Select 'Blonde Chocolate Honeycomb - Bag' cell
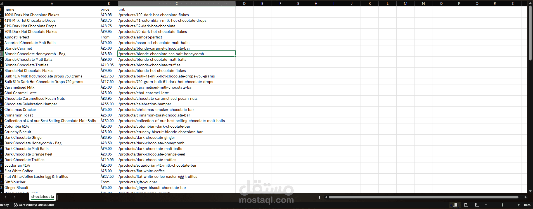 point(52,54)
